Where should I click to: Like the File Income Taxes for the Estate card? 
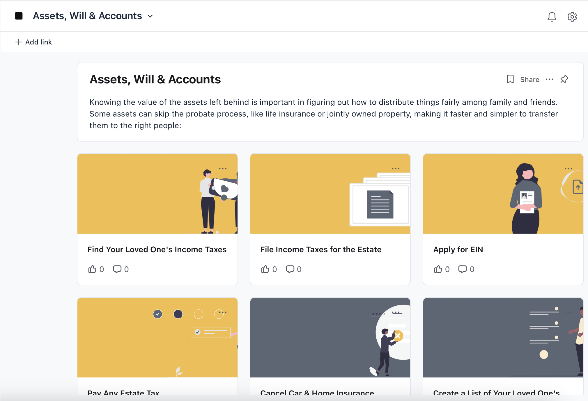point(265,269)
